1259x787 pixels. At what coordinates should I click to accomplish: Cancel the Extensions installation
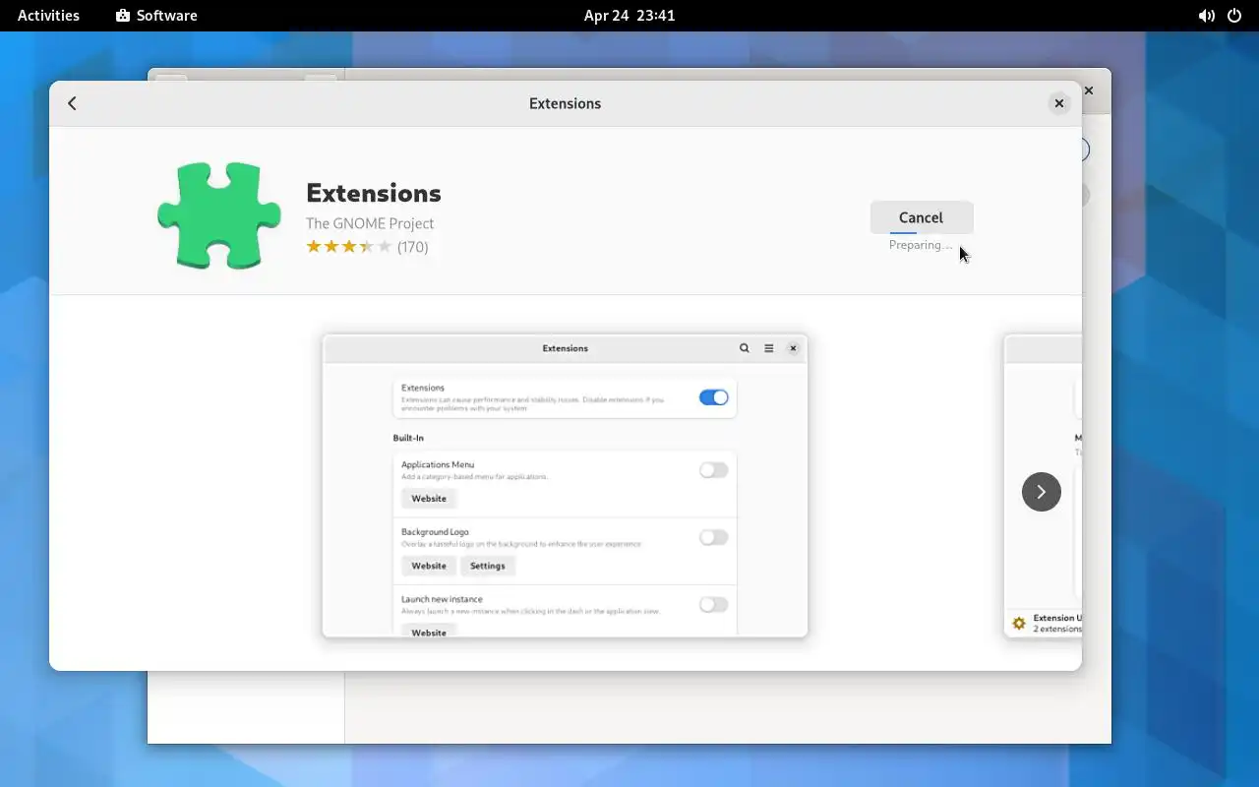point(922,217)
